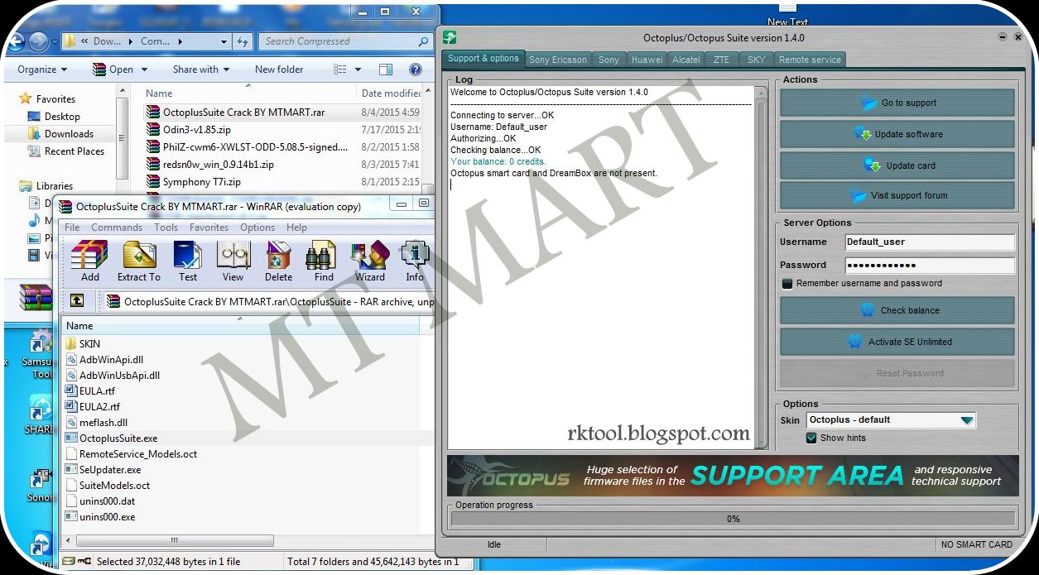Open the WinRAR File menu
This screenshot has width=1039, height=575.
pos(72,228)
